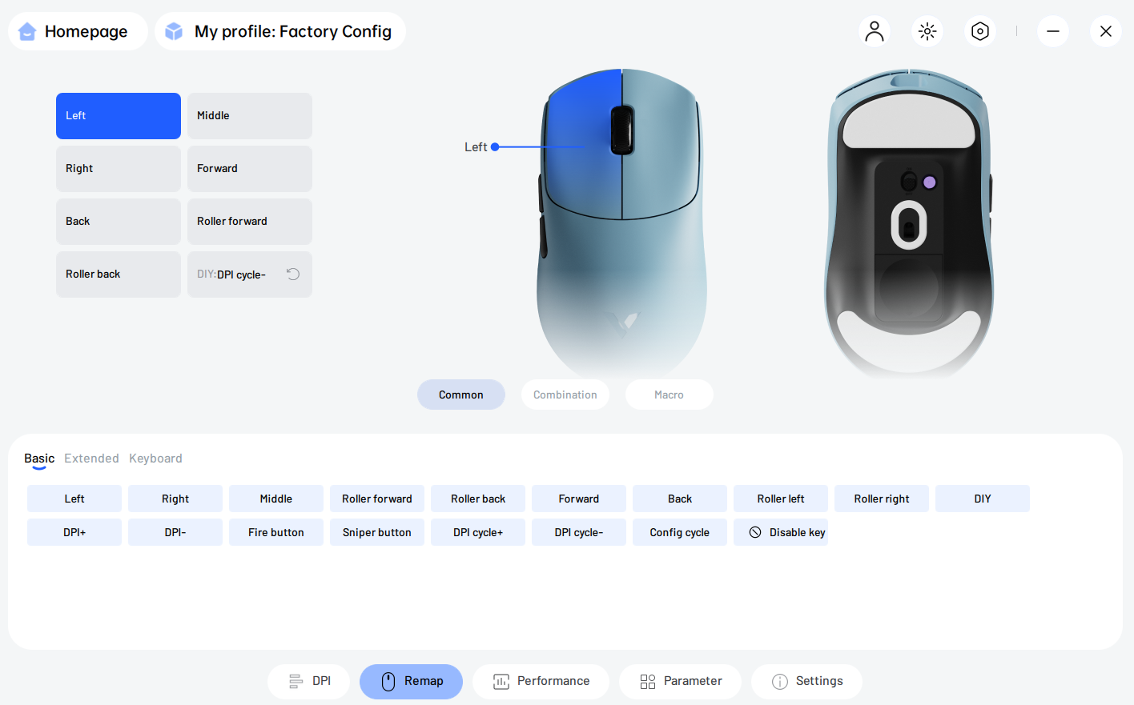Select the Middle key slot

pos(250,116)
